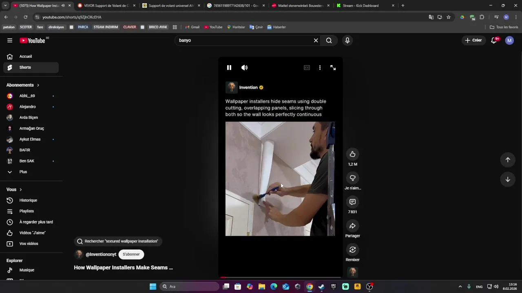Mute the Short's volume
Image resolution: width=522 pixels, height=293 pixels.
[244, 68]
